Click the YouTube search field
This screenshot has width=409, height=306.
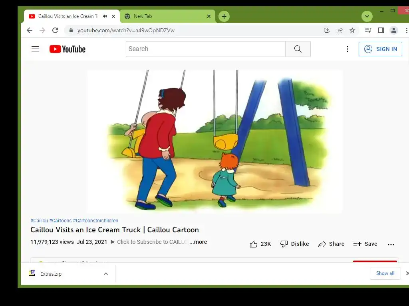[x=206, y=49]
